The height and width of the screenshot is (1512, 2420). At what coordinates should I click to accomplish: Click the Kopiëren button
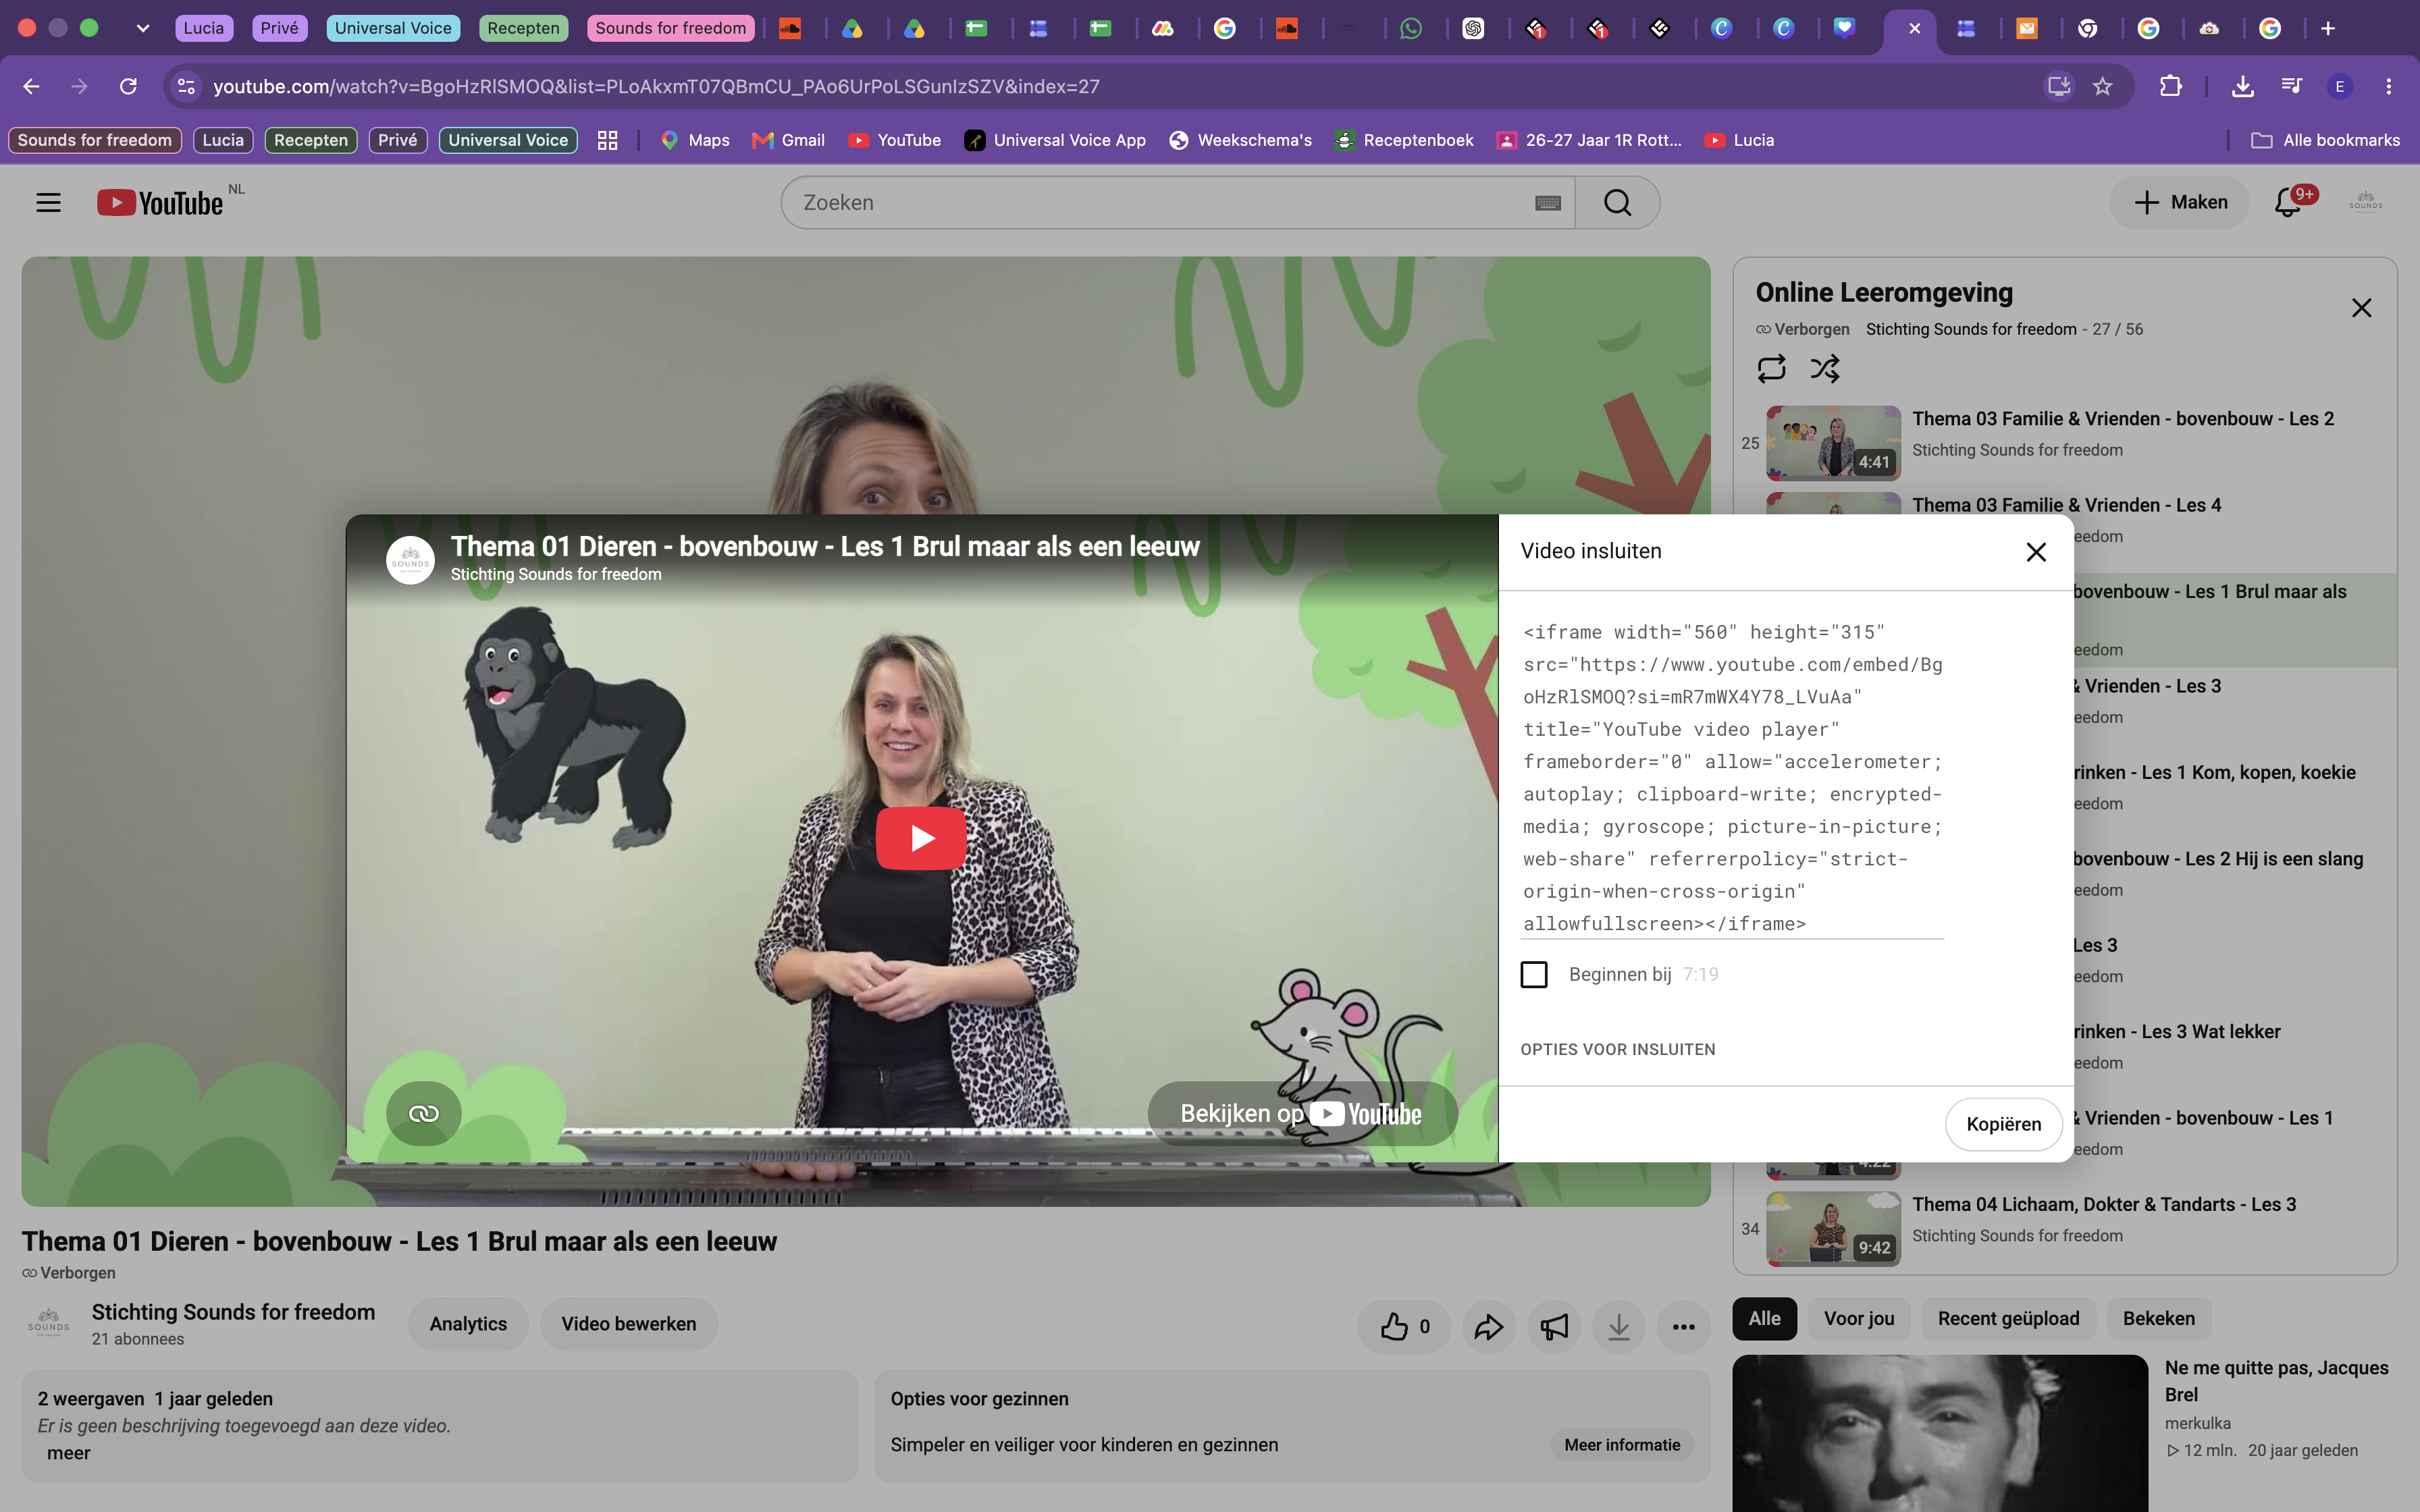[2003, 1124]
